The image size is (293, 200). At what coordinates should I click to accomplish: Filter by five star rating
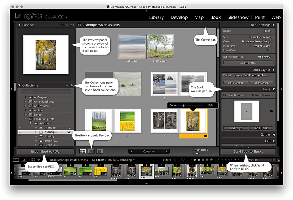tap(211, 160)
